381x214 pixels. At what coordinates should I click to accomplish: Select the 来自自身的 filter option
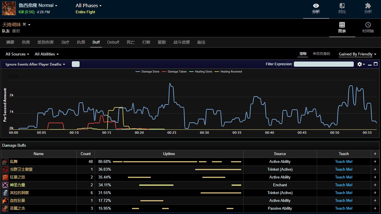coord(321,54)
